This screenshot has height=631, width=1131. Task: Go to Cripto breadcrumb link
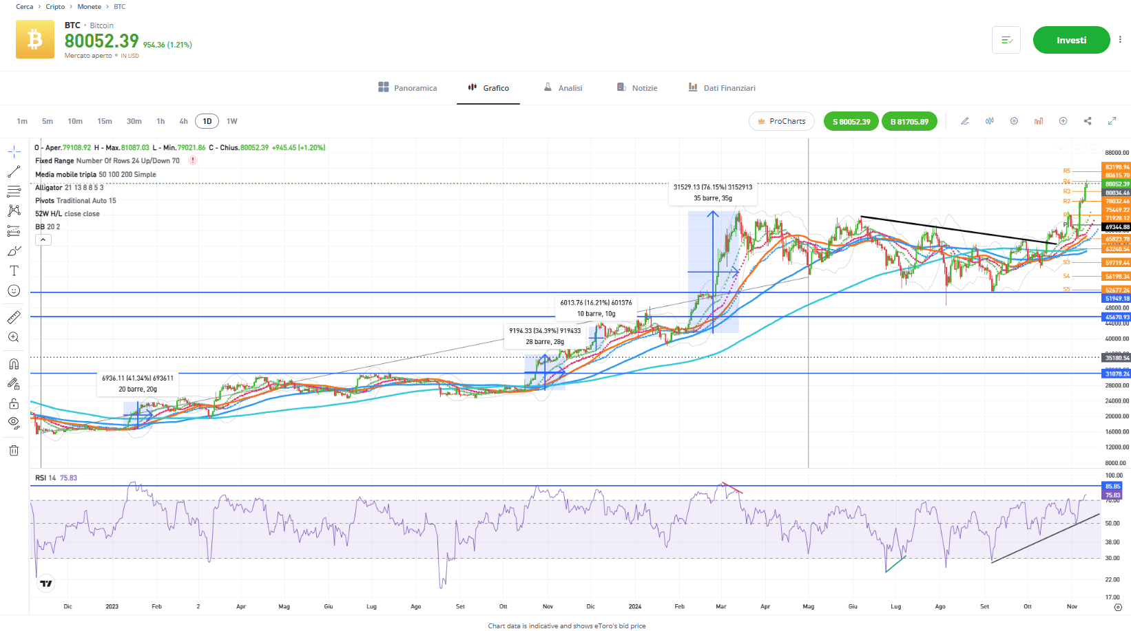(55, 7)
